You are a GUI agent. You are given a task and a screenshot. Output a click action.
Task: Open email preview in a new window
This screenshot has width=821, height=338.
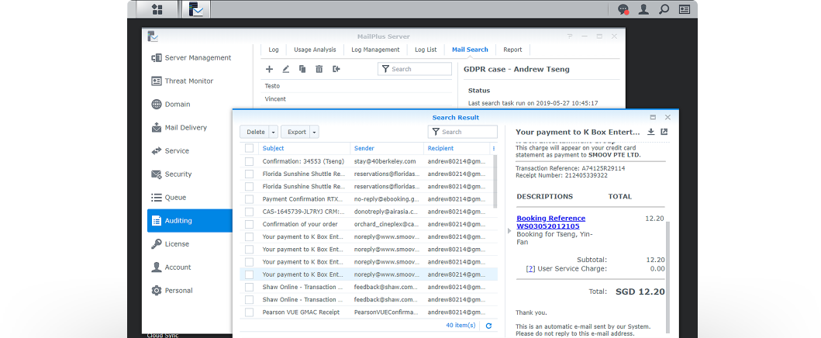664,132
